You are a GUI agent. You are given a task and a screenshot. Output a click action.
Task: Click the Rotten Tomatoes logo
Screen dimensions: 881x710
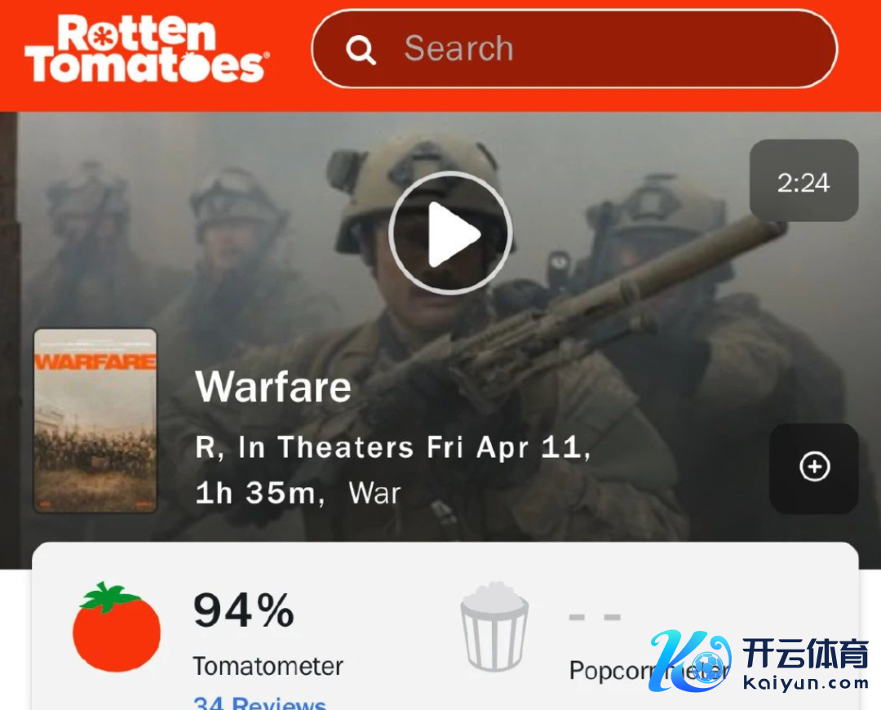coord(147,49)
